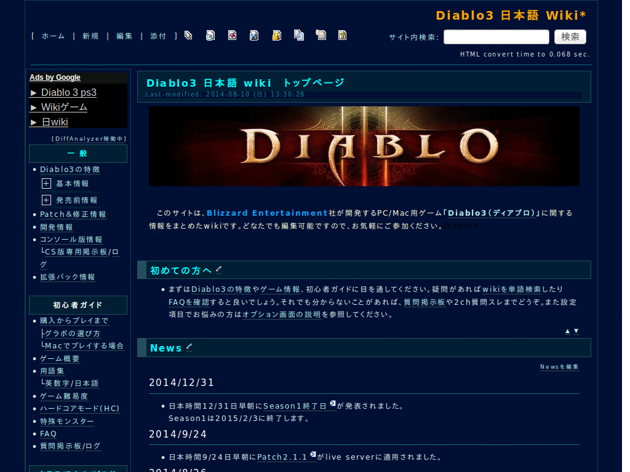Click the page-with-clock history icon
Image resolution: width=630 pixels, height=472 pixels.
click(x=210, y=35)
